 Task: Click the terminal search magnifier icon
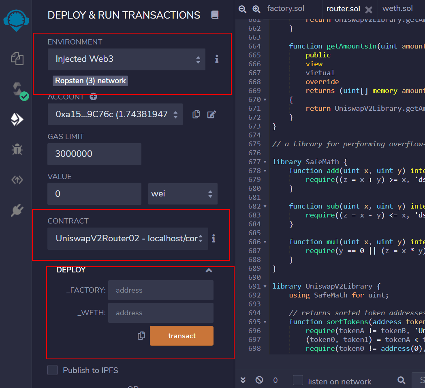pyautogui.click(x=402, y=380)
